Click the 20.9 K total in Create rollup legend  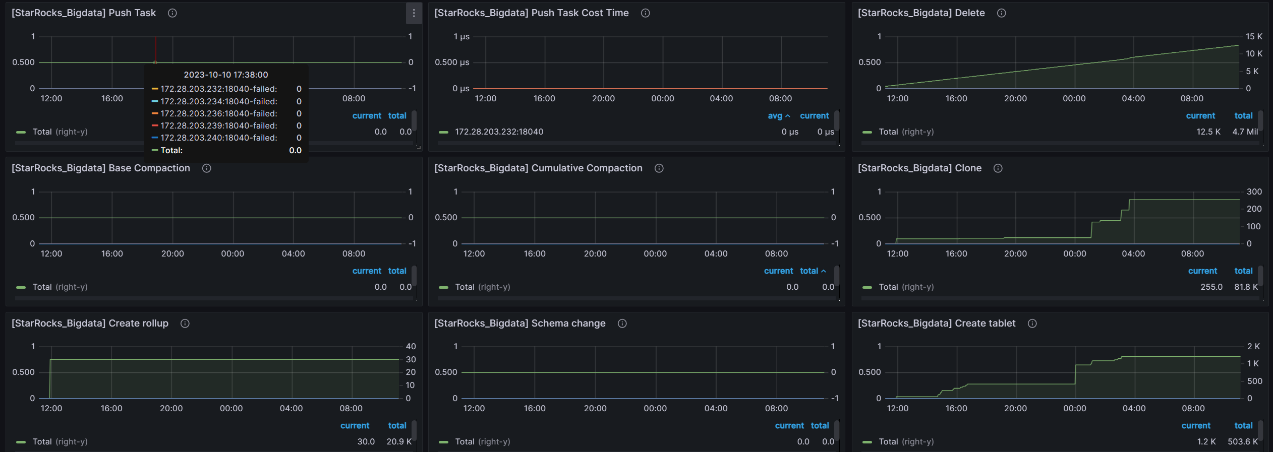tap(399, 442)
